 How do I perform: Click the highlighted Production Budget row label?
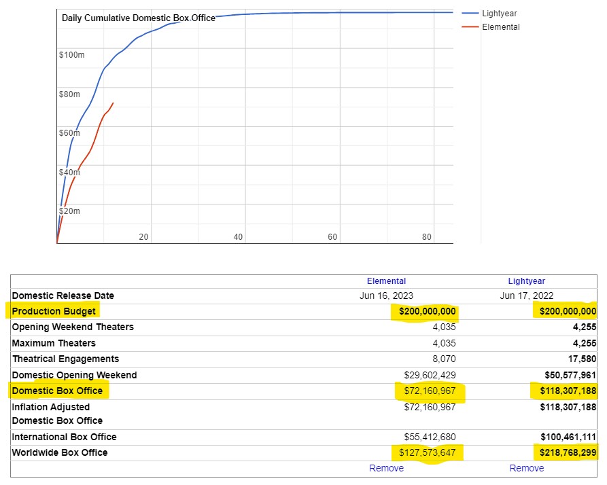pos(54,311)
